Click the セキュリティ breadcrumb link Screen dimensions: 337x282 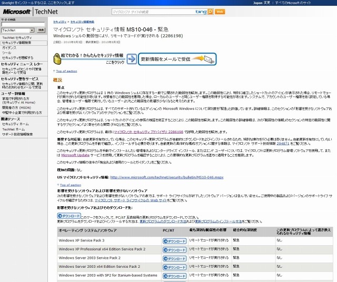[x=60, y=22]
